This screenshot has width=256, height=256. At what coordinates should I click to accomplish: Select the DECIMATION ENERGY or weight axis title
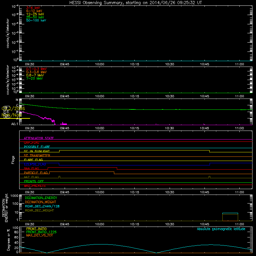pos(5,208)
